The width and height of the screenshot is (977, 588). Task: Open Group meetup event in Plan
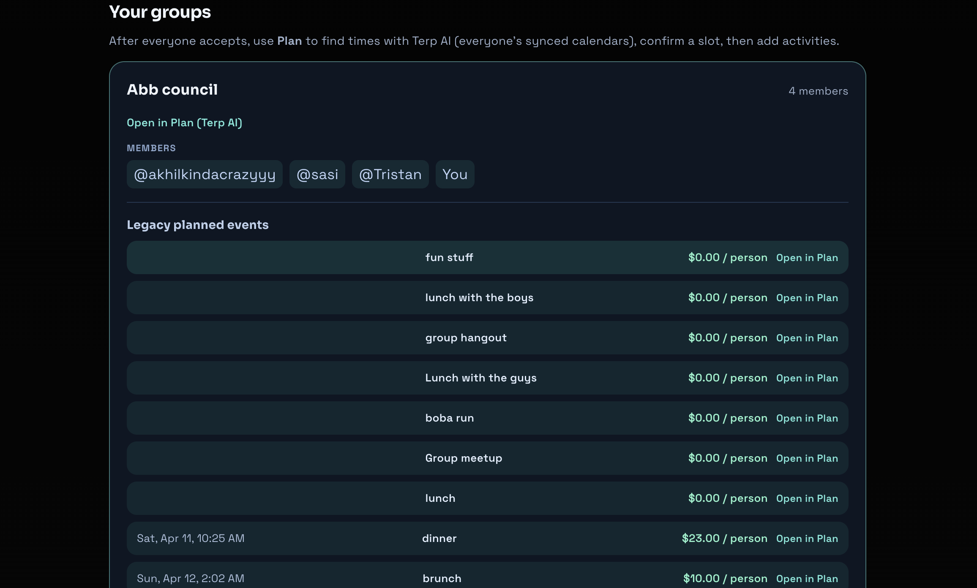[807, 458]
